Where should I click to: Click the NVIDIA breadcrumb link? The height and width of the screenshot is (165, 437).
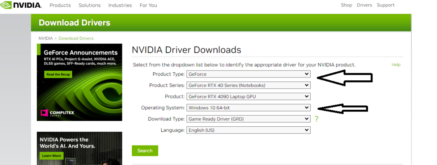(45, 38)
